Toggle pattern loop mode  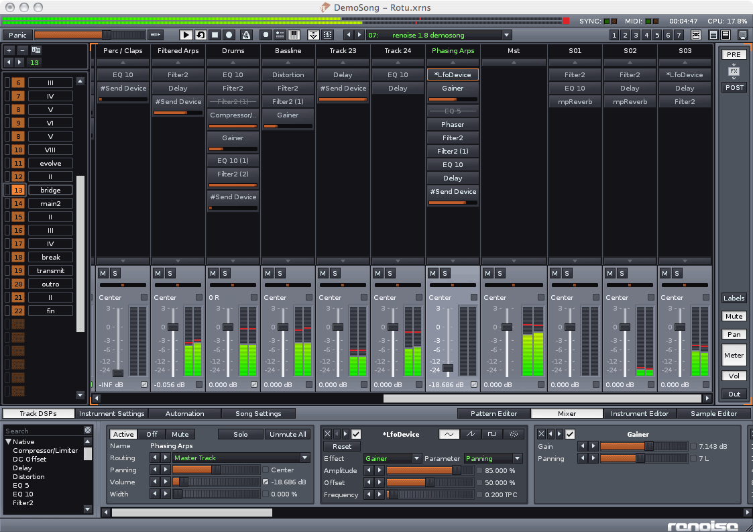pyautogui.click(x=200, y=35)
